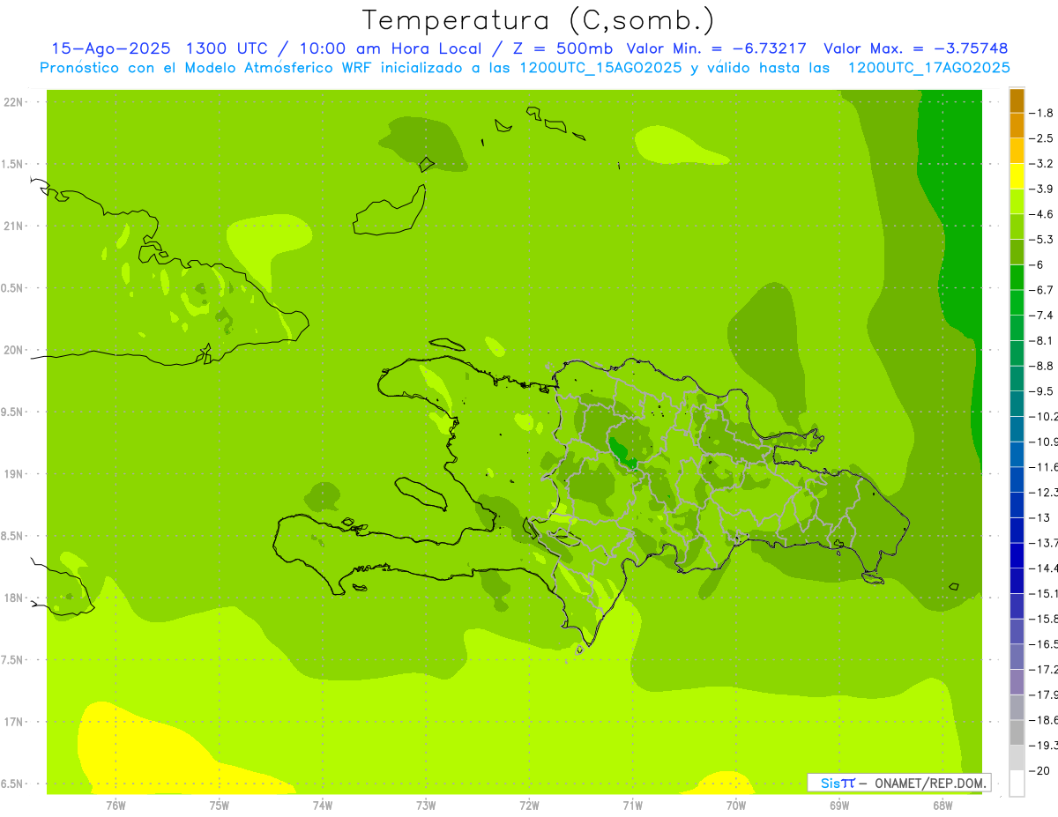Click the '17N' latitude label
The image size is (1058, 817).
pyautogui.click(x=13, y=722)
